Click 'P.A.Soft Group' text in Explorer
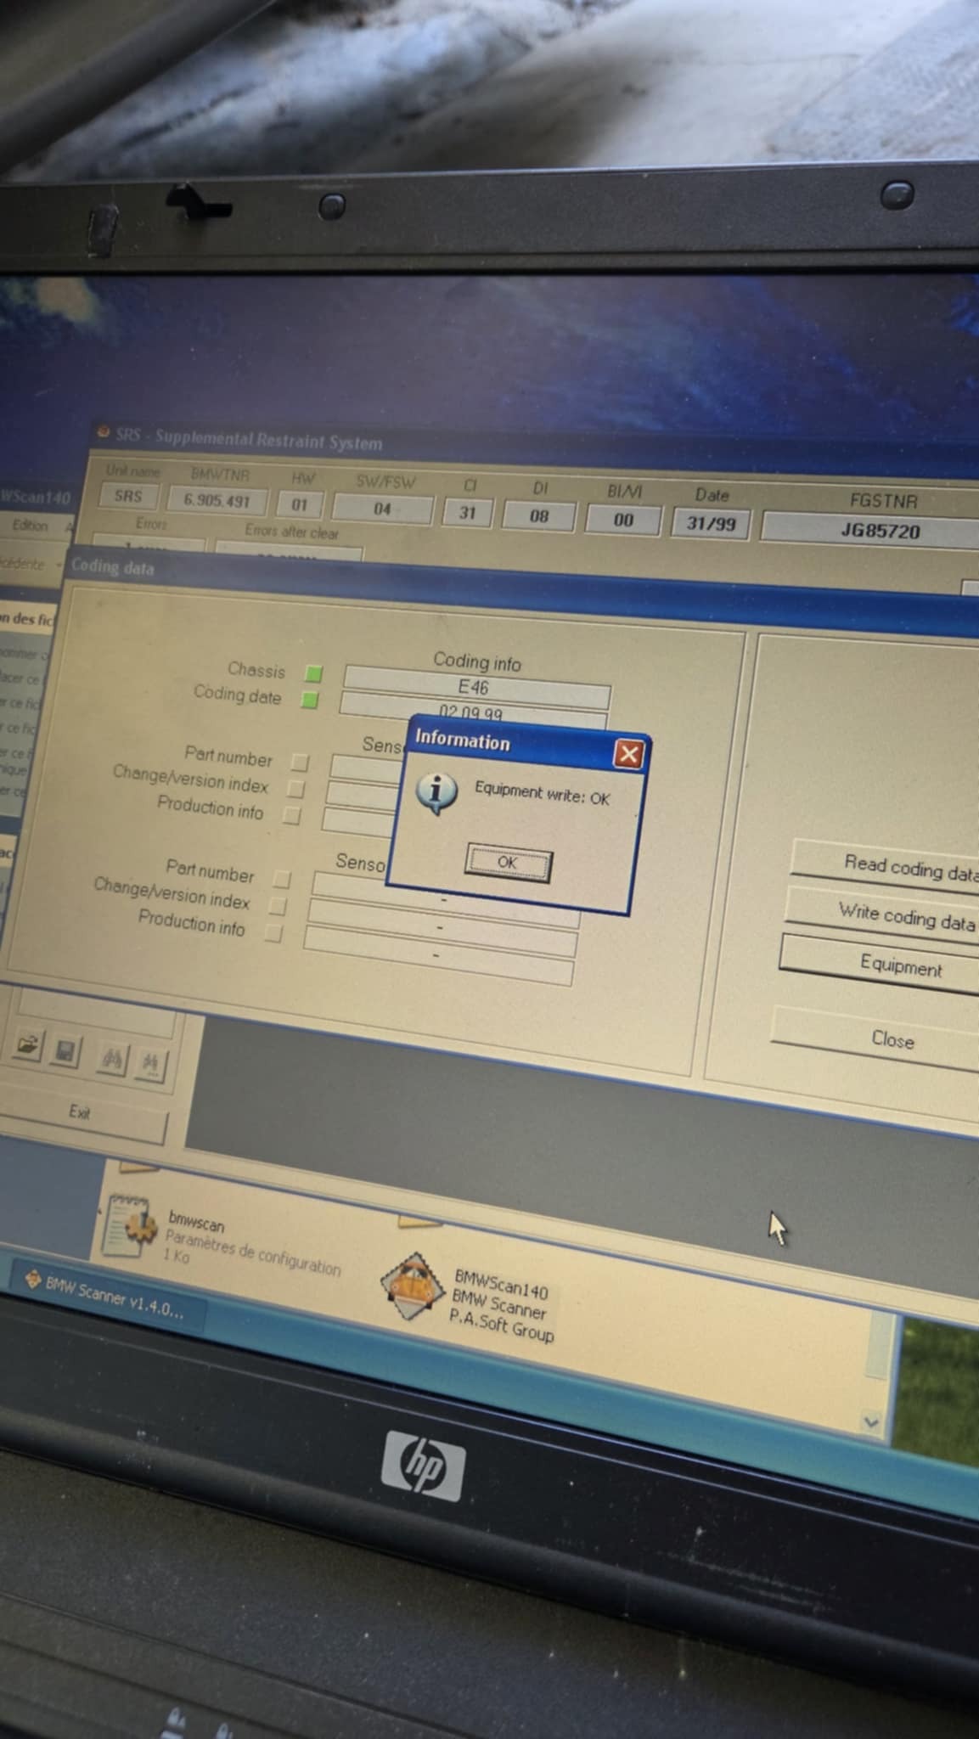This screenshot has width=979, height=1739. [x=501, y=1327]
